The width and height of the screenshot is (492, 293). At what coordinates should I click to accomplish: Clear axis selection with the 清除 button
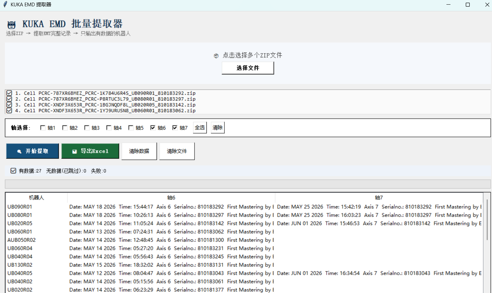[218, 128]
